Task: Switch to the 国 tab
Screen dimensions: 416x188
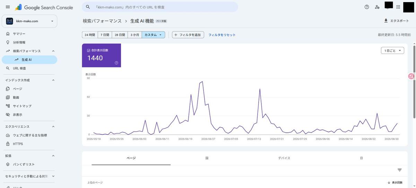Action: click(x=207, y=158)
